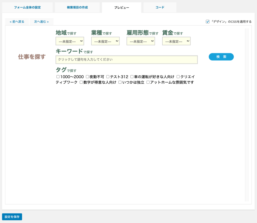The width and height of the screenshot is (257, 223).
Task: Open the 賃金 dropdown menu
Action: (176, 41)
